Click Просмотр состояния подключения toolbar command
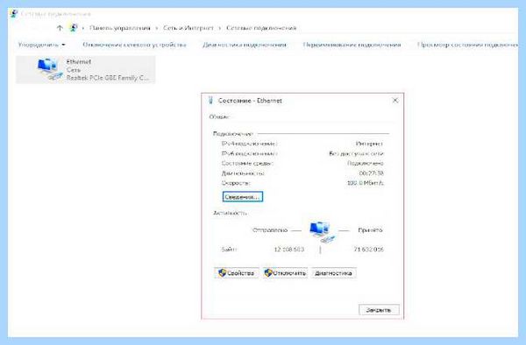 pyautogui.click(x=467, y=45)
